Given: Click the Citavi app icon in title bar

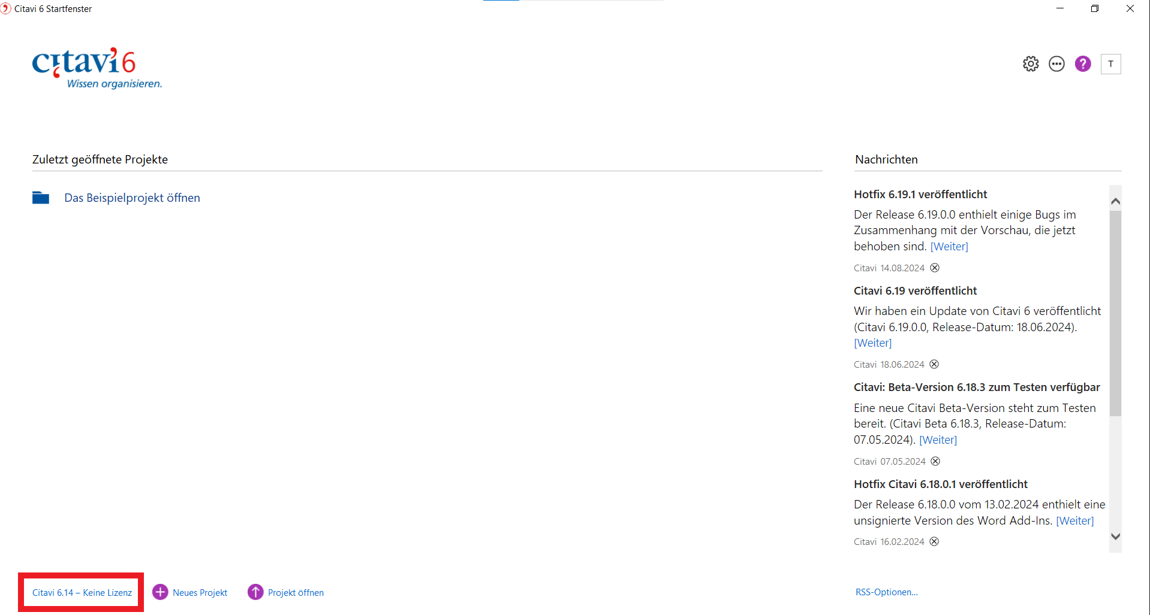Looking at the screenshot, I should pyautogui.click(x=6, y=9).
